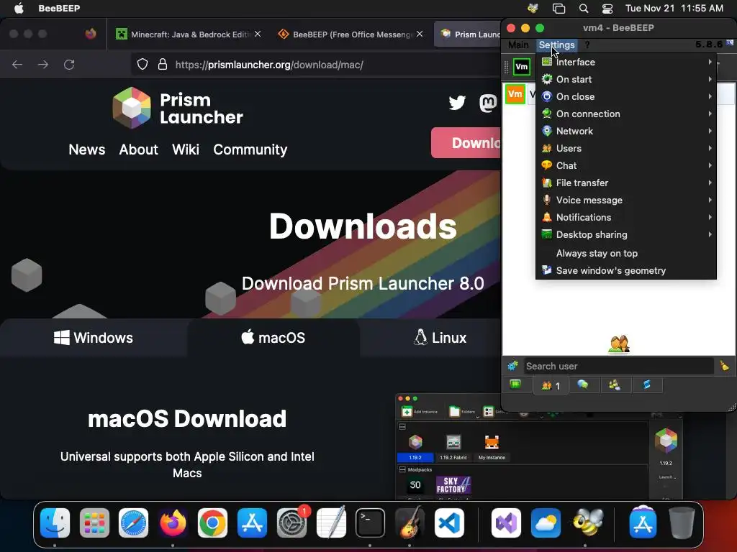Open the Main menu in BeeBEEP
This screenshot has height=552, width=737.
tap(518, 45)
